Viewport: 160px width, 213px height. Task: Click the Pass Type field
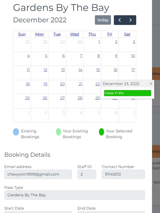74,195
